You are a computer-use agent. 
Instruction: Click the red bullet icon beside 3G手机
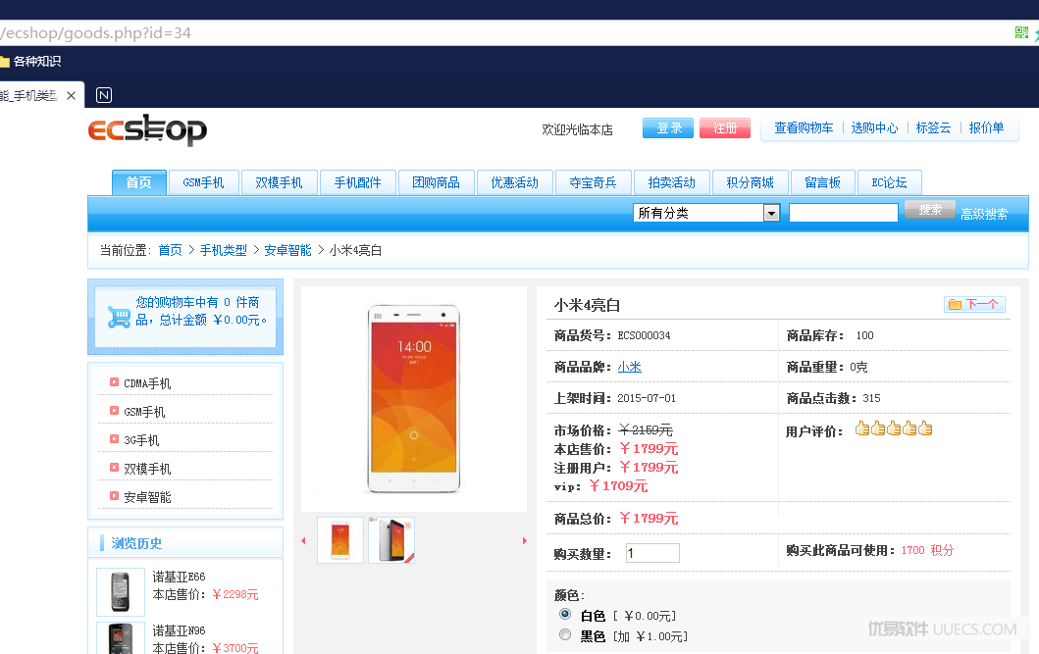(114, 439)
